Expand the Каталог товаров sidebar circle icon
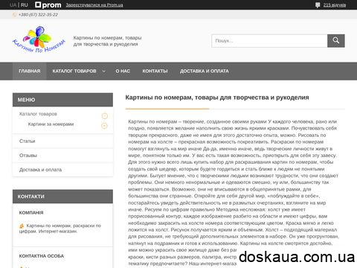 105,116
